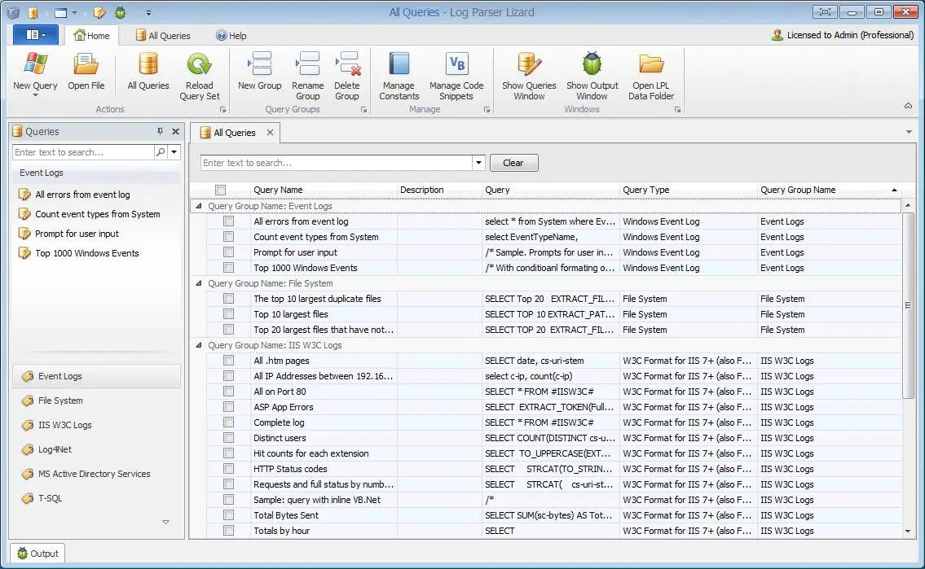Image resolution: width=925 pixels, height=569 pixels.
Task: Select the File System group in sidebar
Action: [x=97, y=400]
